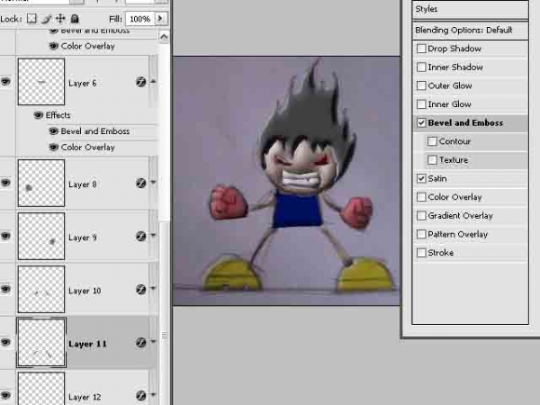Open the Fill percentage arrow flyout

160,18
